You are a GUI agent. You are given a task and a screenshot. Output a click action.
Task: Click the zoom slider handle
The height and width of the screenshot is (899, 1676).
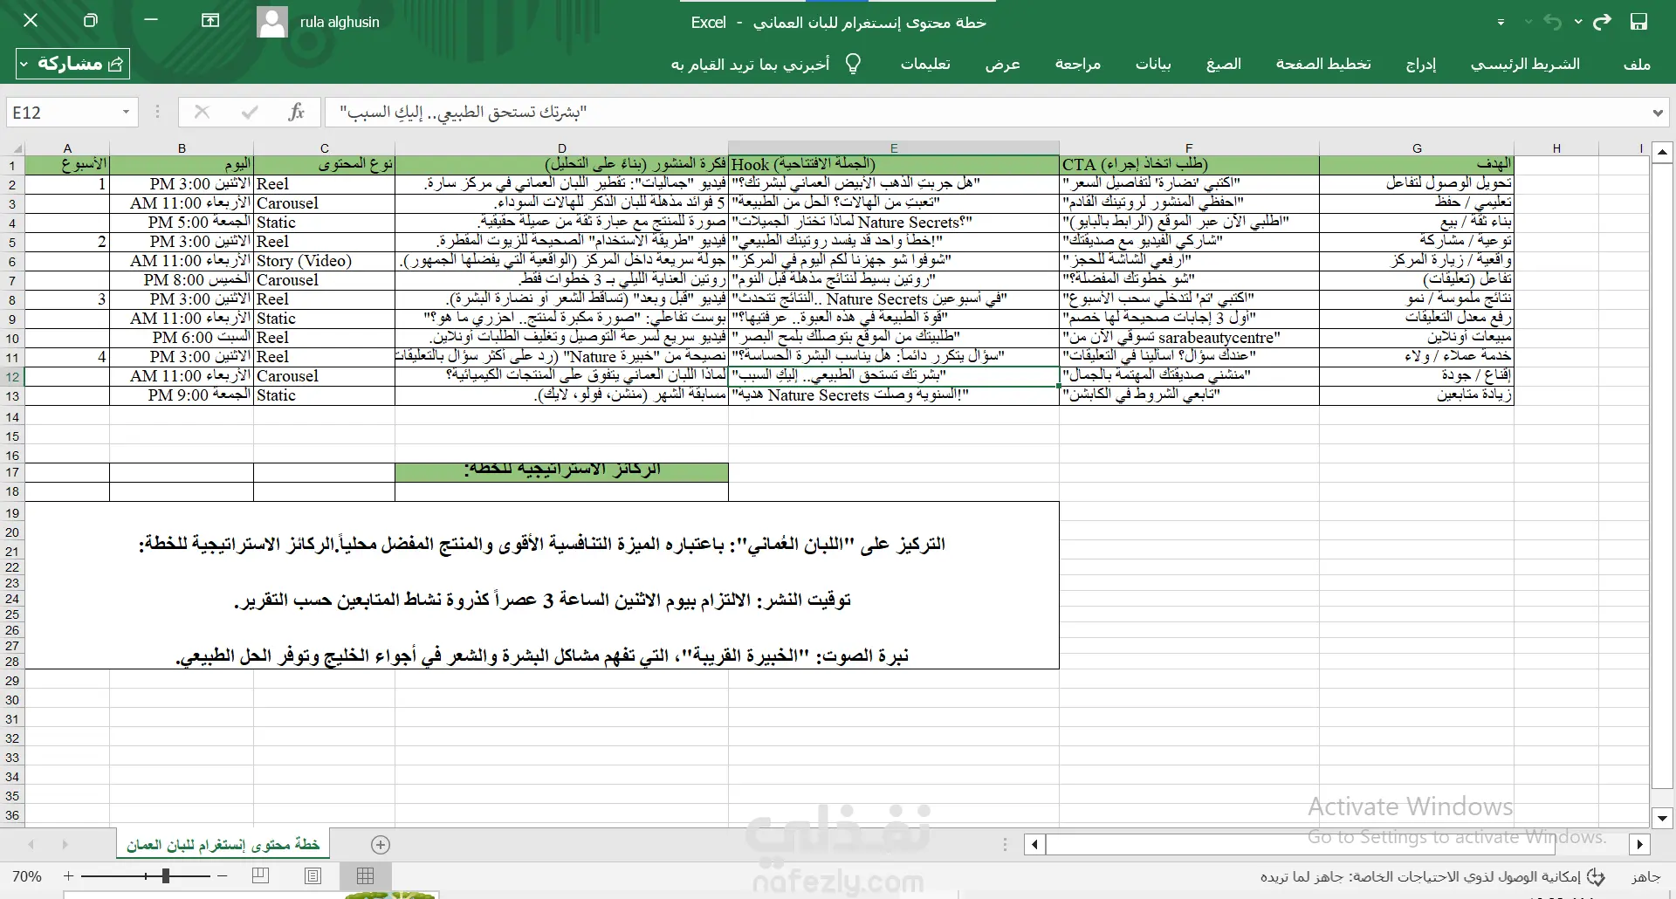[166, 875]
